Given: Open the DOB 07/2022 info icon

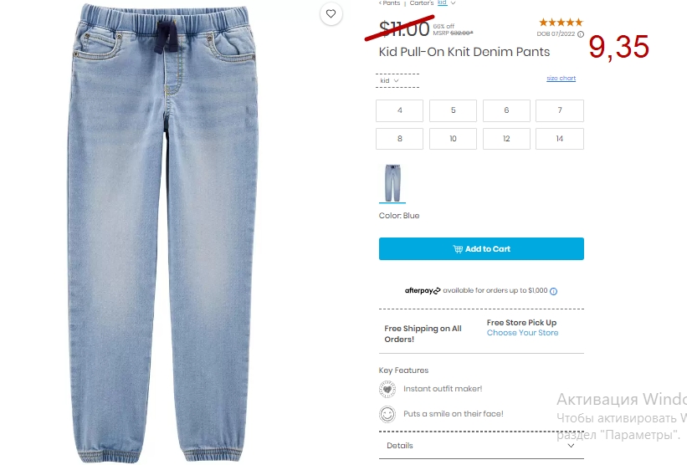Looking at the screenshot, I should (581, 34).
